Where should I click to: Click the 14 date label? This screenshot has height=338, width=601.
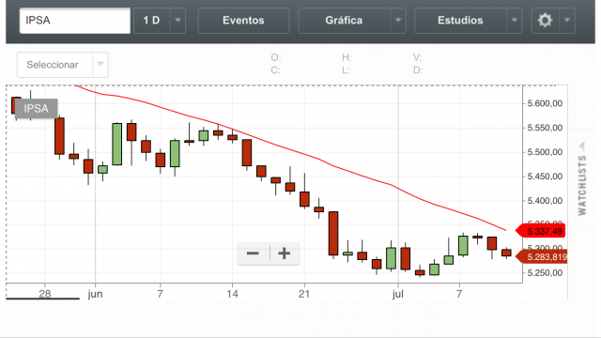[x=232, y=294]
